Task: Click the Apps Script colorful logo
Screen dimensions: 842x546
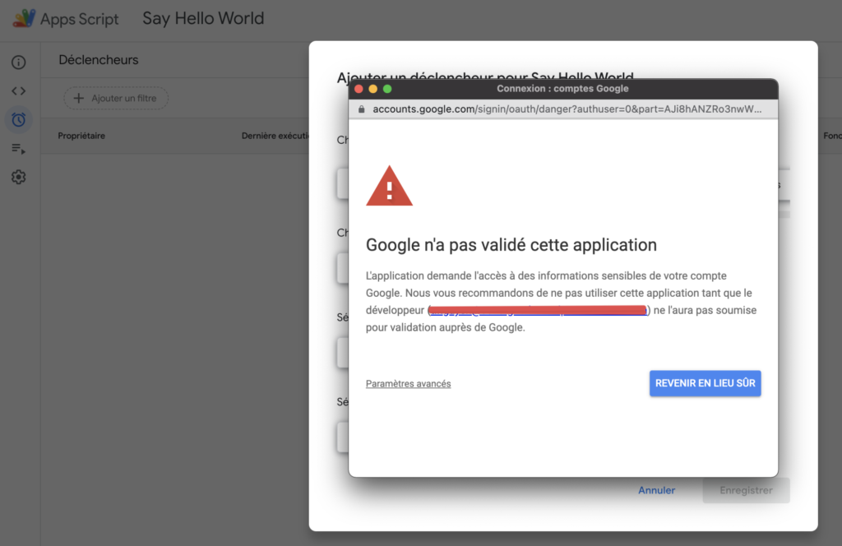Action: pyautogui.click(x=24, y=18)
